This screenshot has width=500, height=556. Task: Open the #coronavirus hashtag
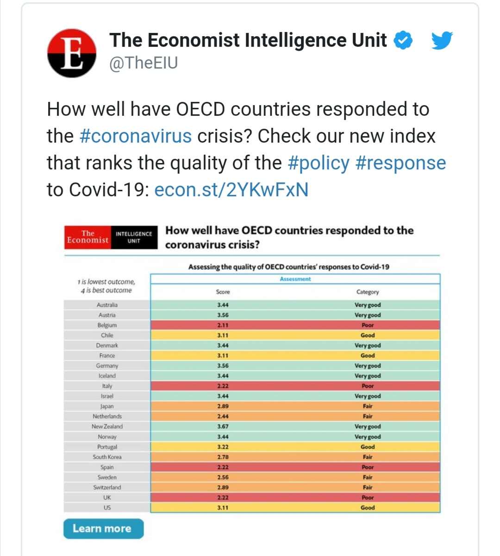(135, 136)
